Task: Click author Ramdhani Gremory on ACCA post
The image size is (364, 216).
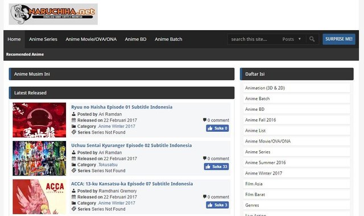Action: pos(118,191)
